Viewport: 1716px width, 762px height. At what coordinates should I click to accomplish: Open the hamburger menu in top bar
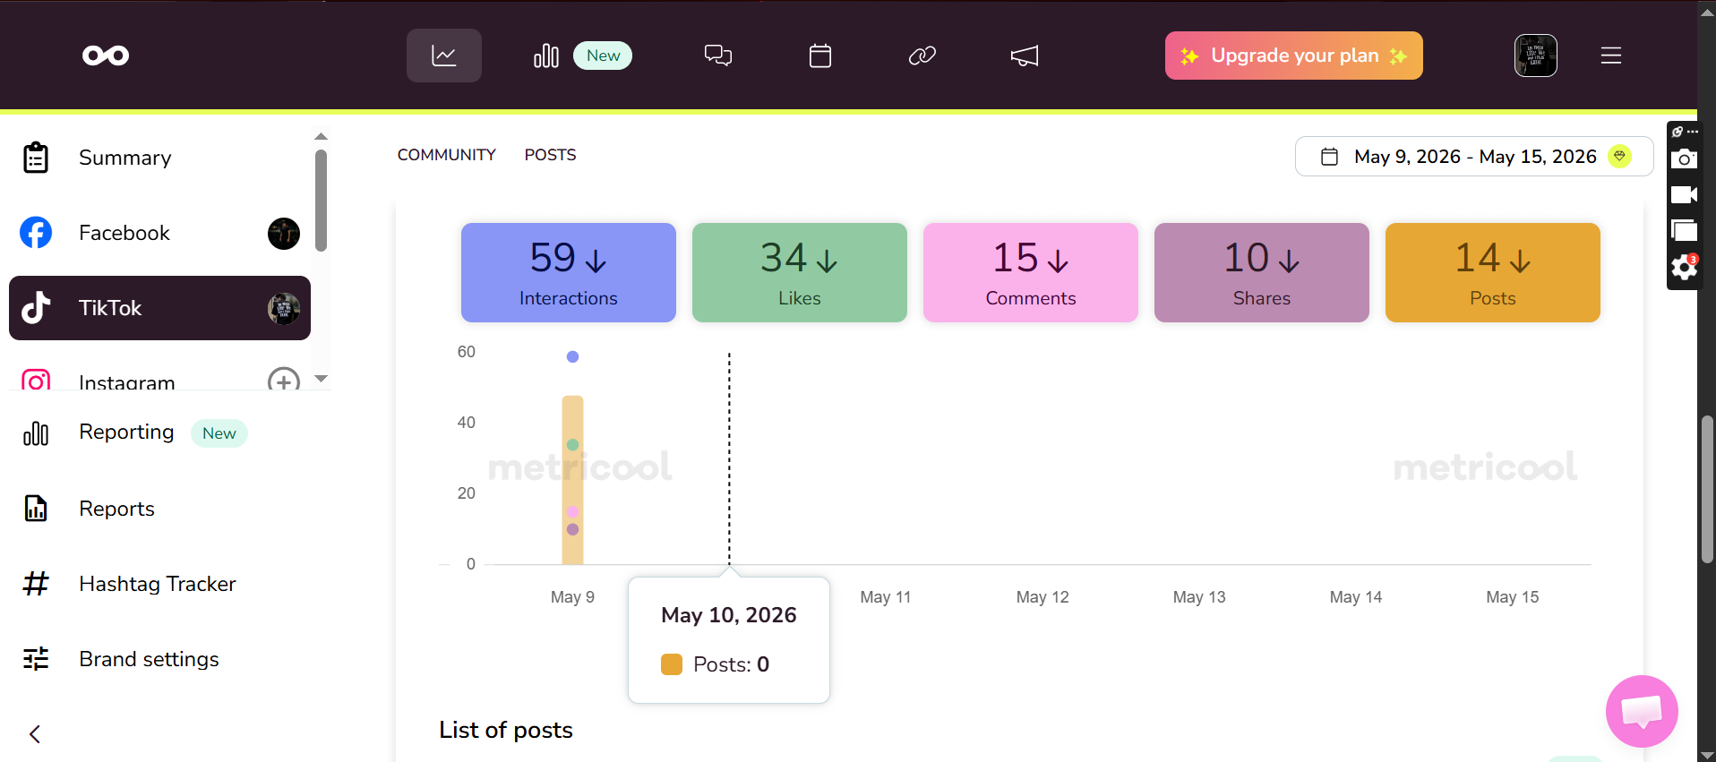[1611, 56]
